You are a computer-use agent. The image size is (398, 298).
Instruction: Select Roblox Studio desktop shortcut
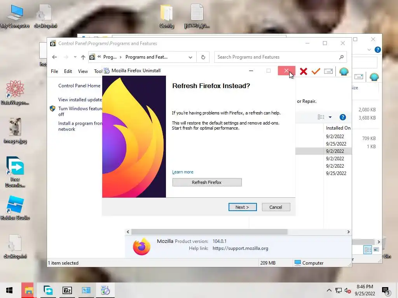point(15,208)
